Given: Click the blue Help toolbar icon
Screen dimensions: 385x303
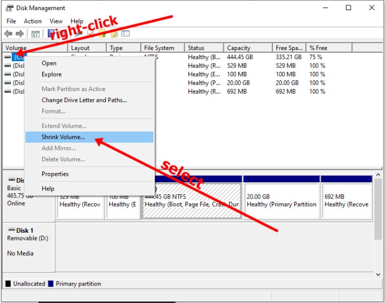Looking at the screenshot, I should [x=51, y=34].
